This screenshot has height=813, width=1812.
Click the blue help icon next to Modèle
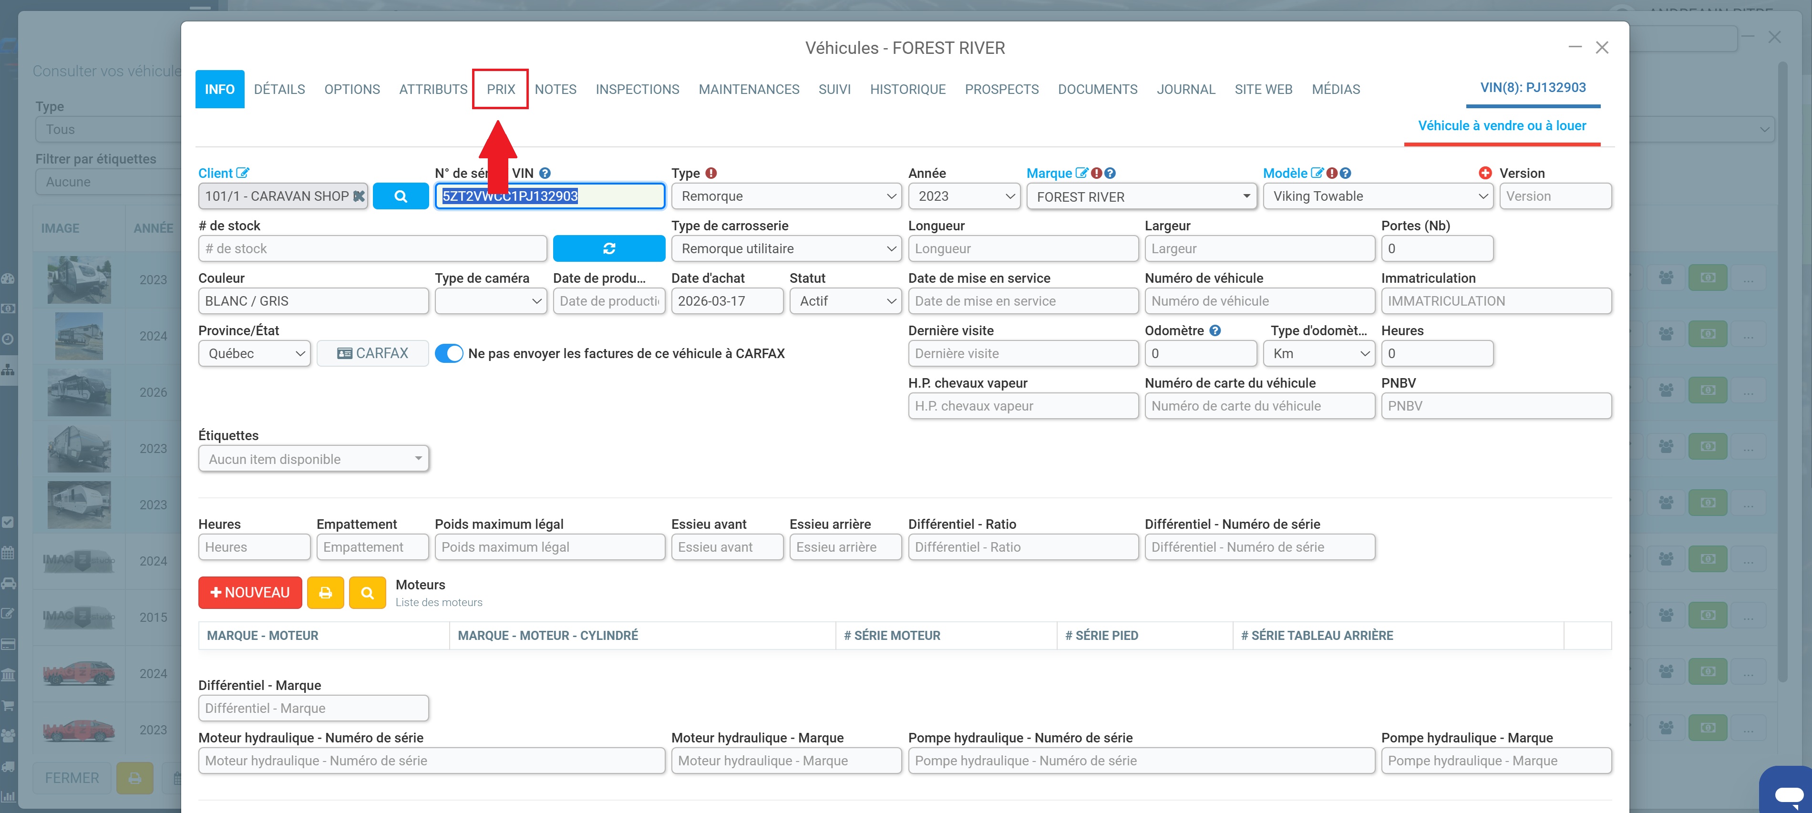click(x=1346, y=173)
